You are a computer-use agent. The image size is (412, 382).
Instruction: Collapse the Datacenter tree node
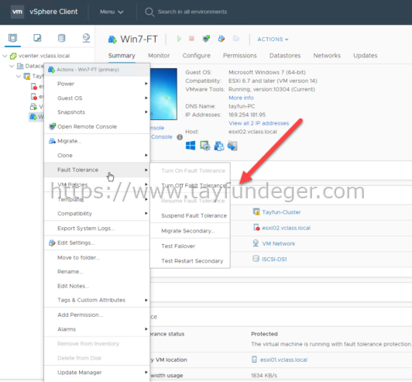pyautogui.click(x=12, y=66)
